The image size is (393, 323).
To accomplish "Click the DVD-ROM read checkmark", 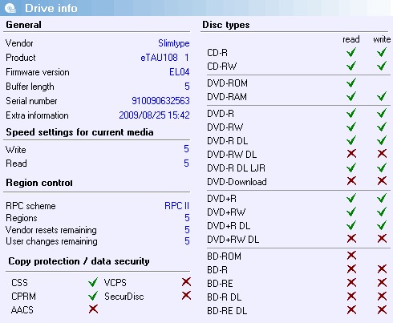I will coord(351,83).
